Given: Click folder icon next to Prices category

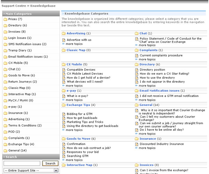Looking at the screenshot, I should coord(5,19).
